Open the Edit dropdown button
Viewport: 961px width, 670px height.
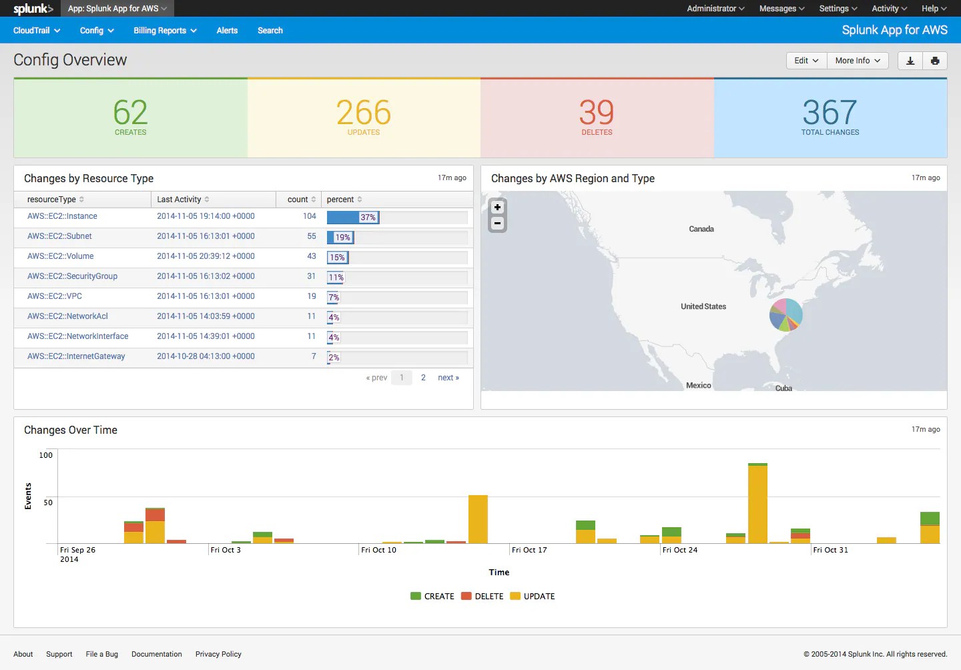click(807, 61)
